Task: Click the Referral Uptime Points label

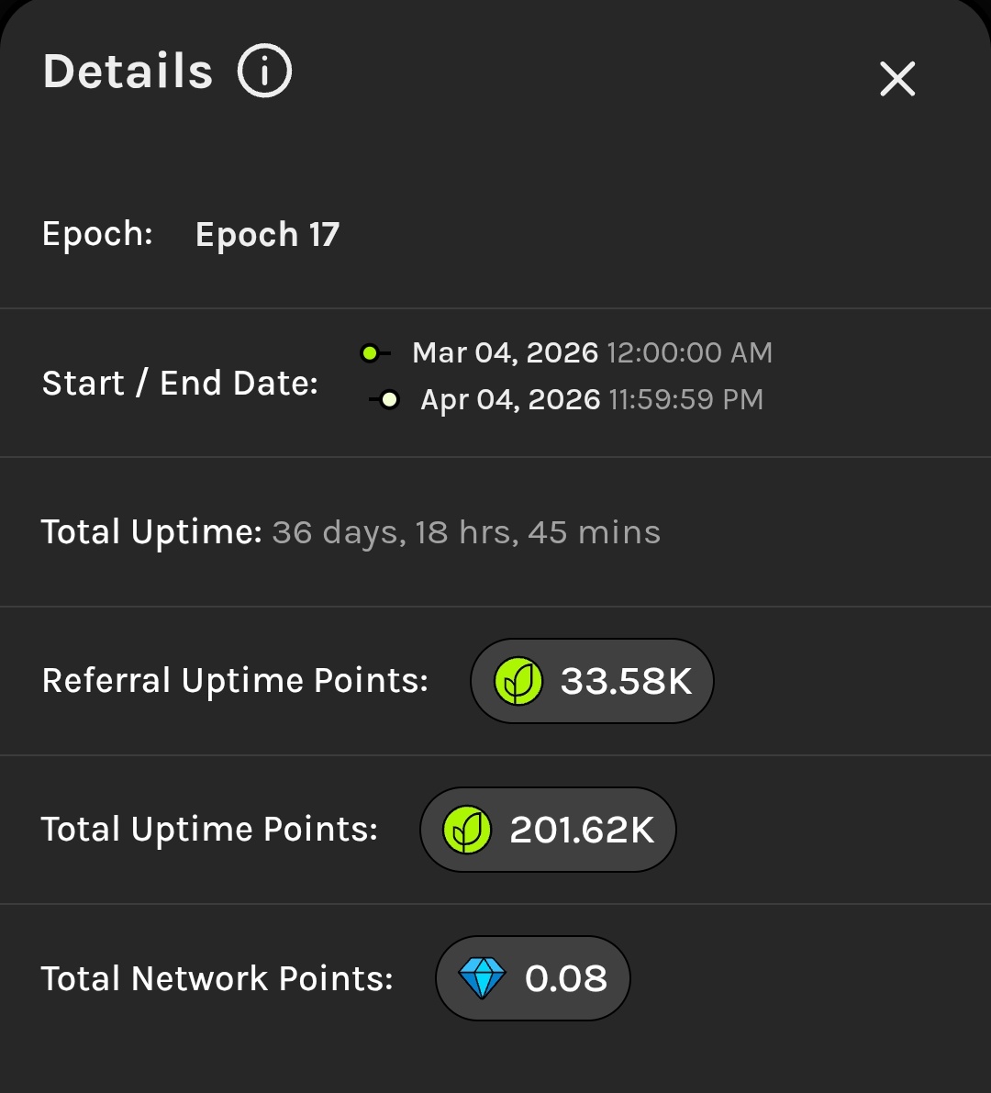Action: [x=235, y=682]
